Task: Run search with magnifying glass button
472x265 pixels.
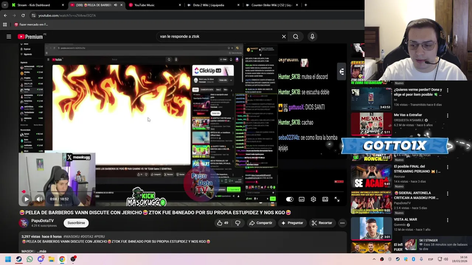Action: 296,36
